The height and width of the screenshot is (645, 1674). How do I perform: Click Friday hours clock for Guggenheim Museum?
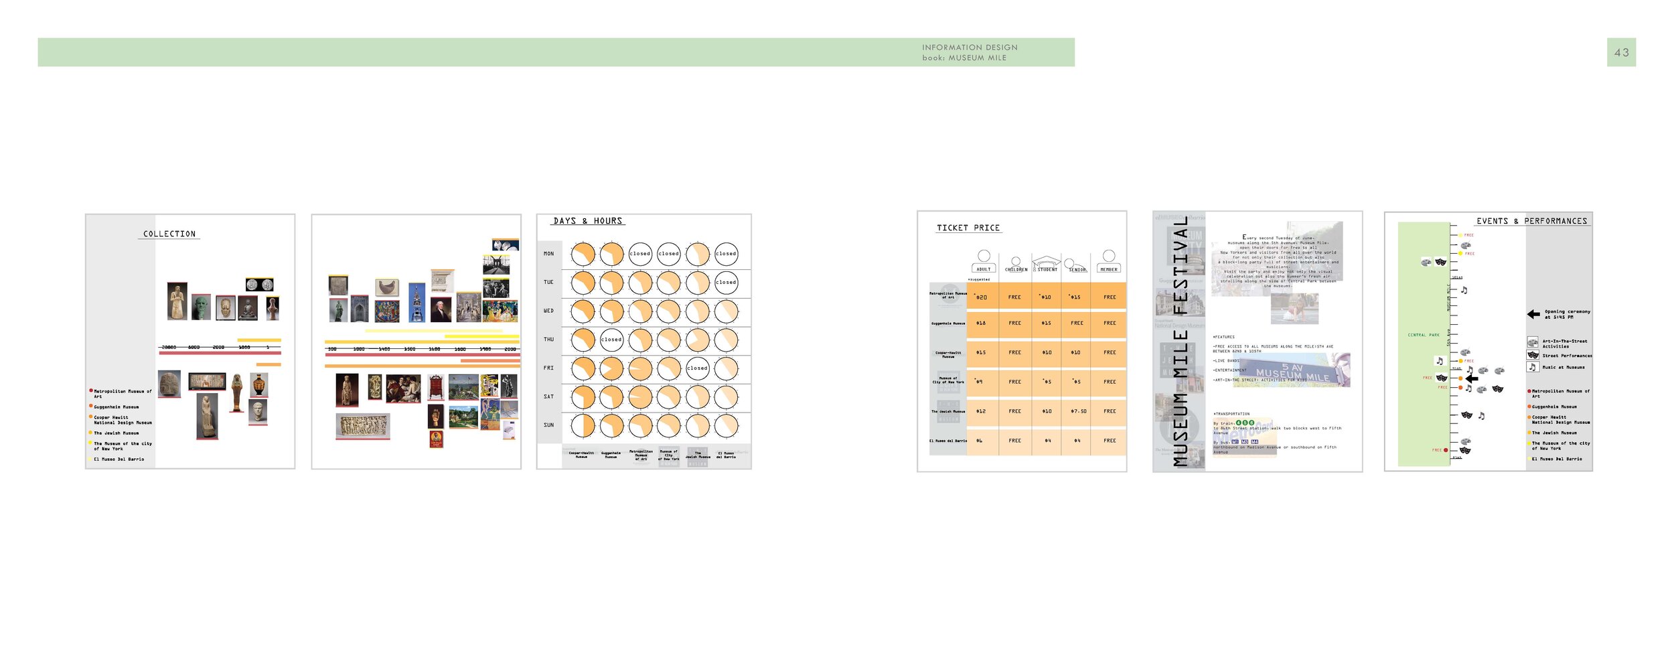click(x=611, y=368)
